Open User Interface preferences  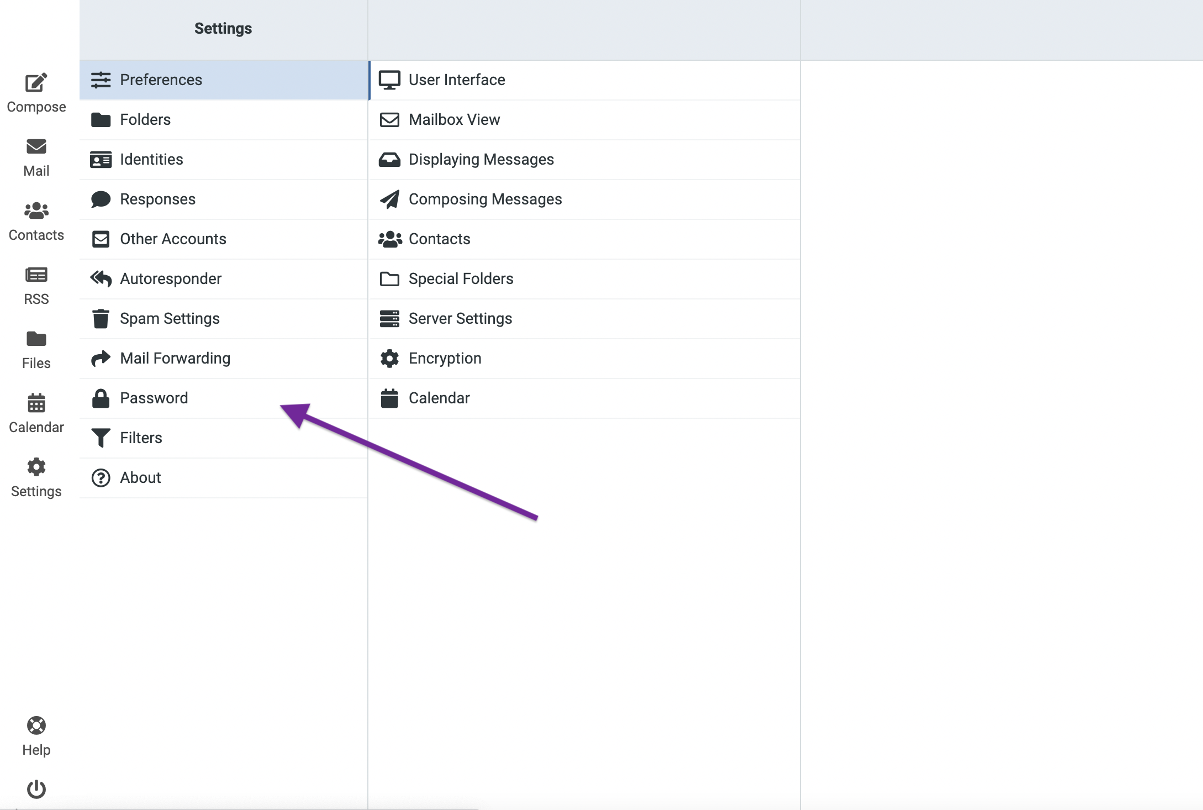pos(456,80)
